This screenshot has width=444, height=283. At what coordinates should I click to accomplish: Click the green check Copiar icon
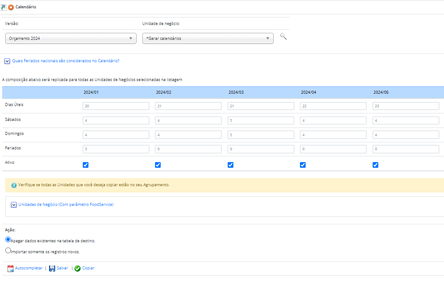coord(78,268)
